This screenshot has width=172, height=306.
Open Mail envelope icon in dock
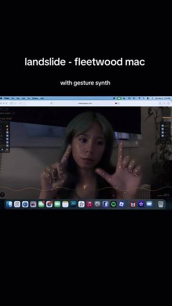click(149, 204)
